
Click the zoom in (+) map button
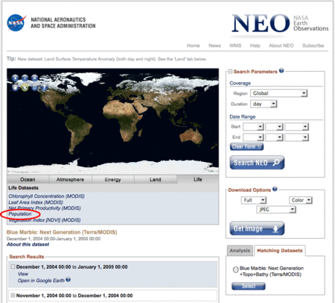15,78
